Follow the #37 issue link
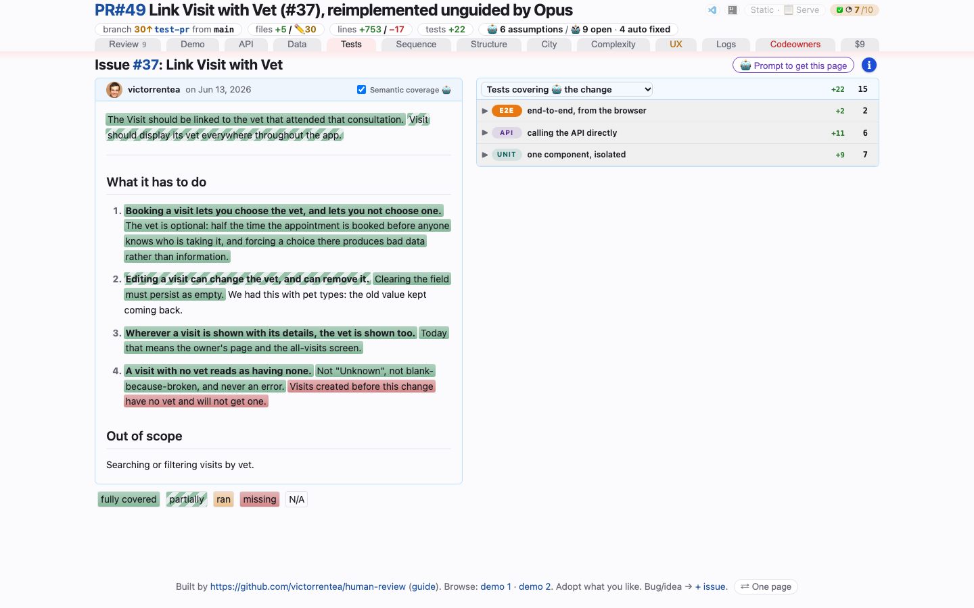Image resolution: width=974 pixels, height=608 pixels. pos(145,65)
